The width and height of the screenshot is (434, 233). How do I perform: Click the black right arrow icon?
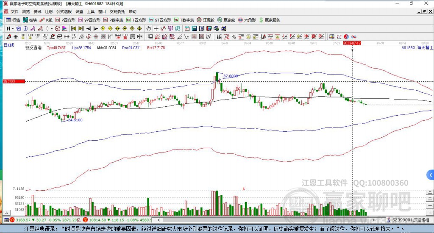point(95,28)
